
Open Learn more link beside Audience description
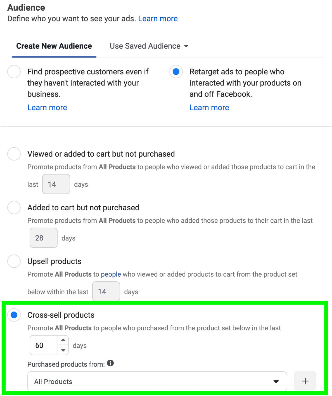coord(158,18)
